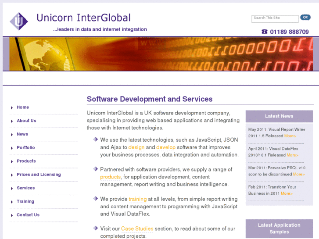Image resolution: width=319 pixels, height=239 pixels.
Task: Click 'April 2011: Visual DataFlex' text
Action: click(x=273, y=149)
